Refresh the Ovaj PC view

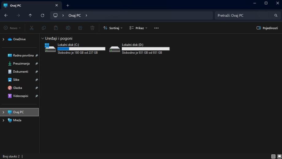click(x=42, y=15)
